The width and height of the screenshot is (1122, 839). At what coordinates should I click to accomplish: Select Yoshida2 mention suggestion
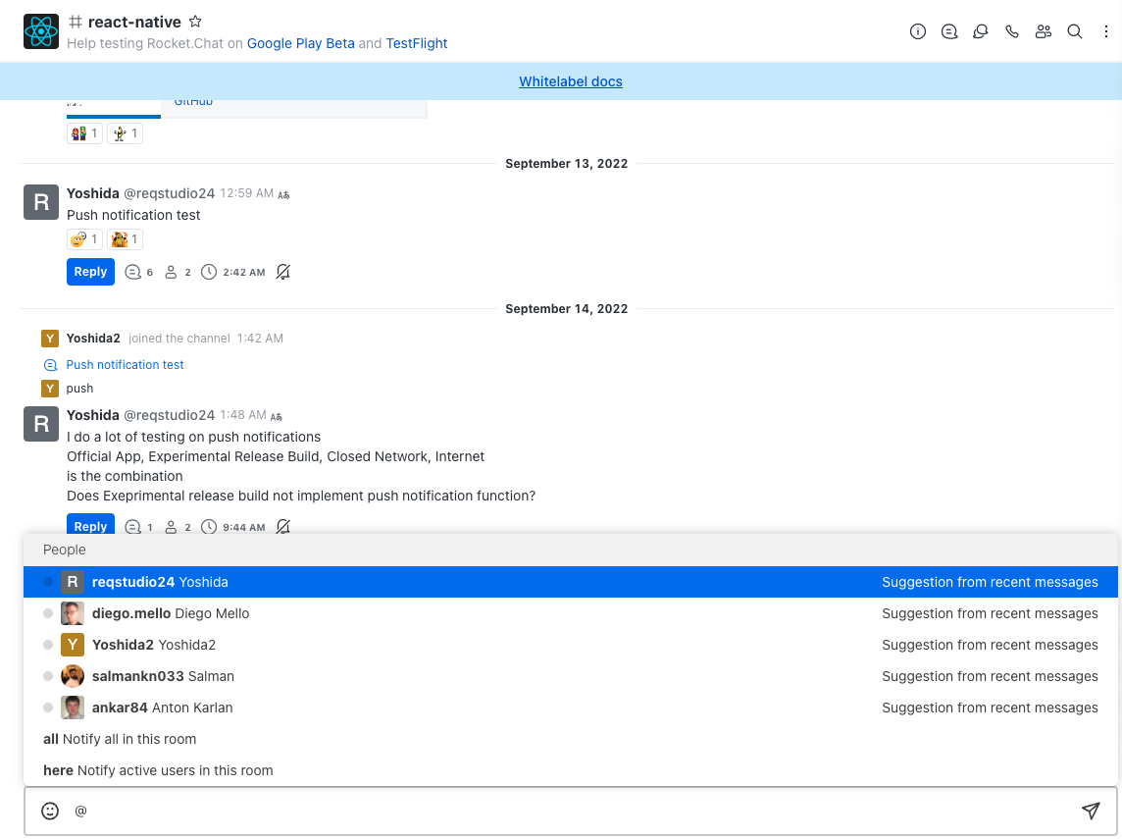tap(570, 645)
